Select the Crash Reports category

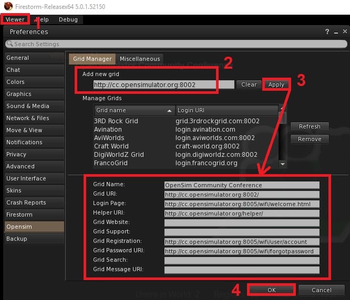35,202
